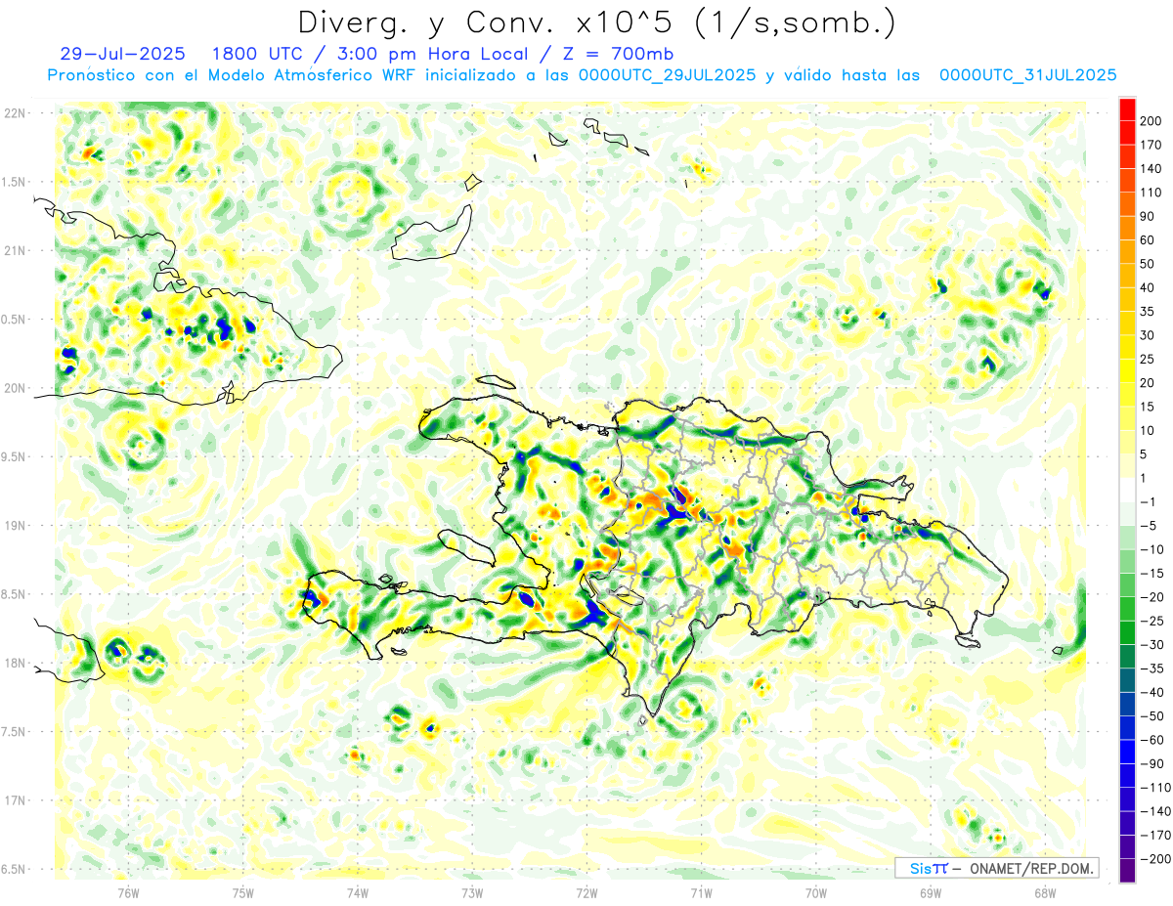Click the positive '60' colorbar value
Viewport: 1173px width, 906px height.
tap(1148, 239)
